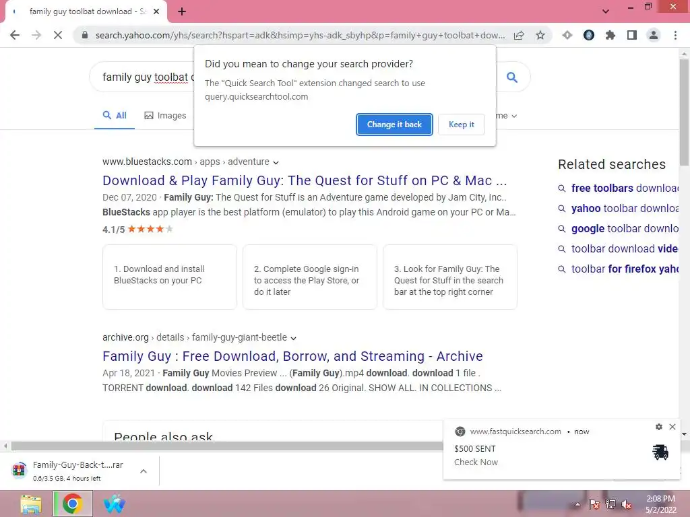Click the www.bluestacks.com breadcrumb text
This screenshot has height=517, width=690.
pos(147,162)
